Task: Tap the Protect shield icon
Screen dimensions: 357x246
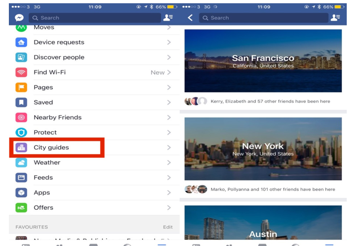Action: click(21, 132)
